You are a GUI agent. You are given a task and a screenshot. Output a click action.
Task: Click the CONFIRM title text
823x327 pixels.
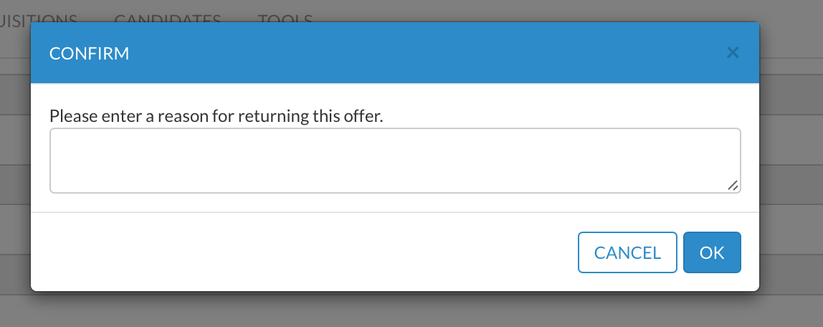(x=89, y=53)
